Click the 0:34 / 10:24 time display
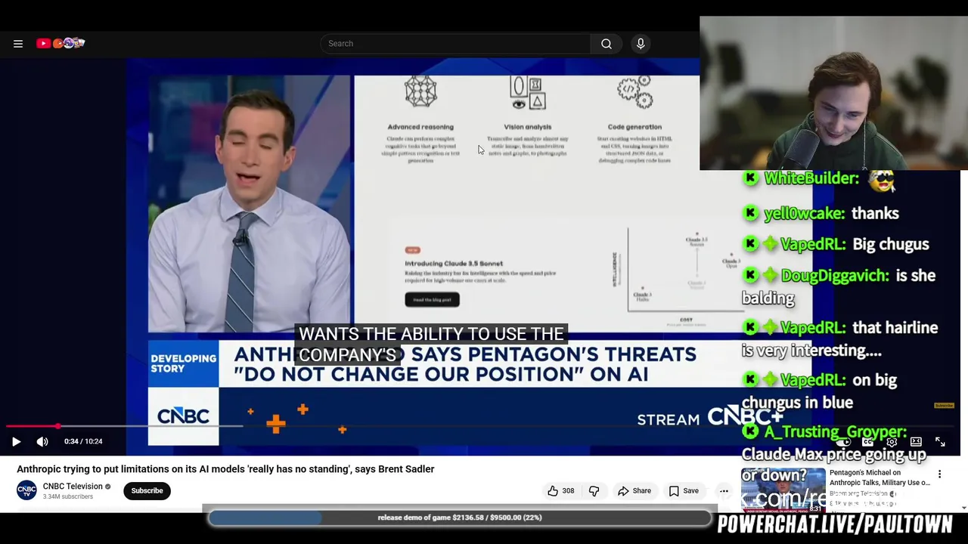Screen dimensions: 968x544 point(83,441)
